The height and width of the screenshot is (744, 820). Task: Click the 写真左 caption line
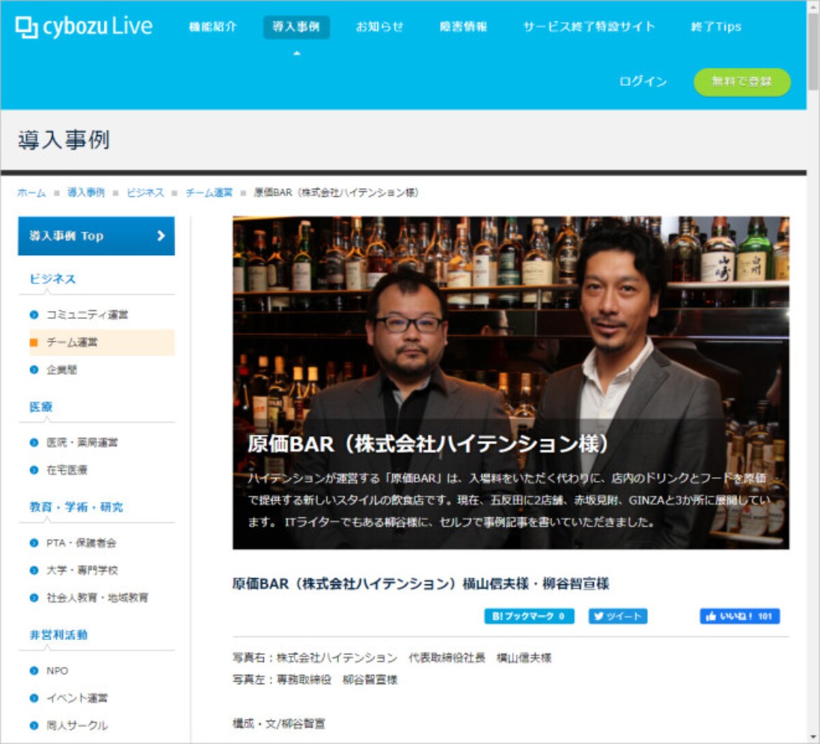[315, 680]
